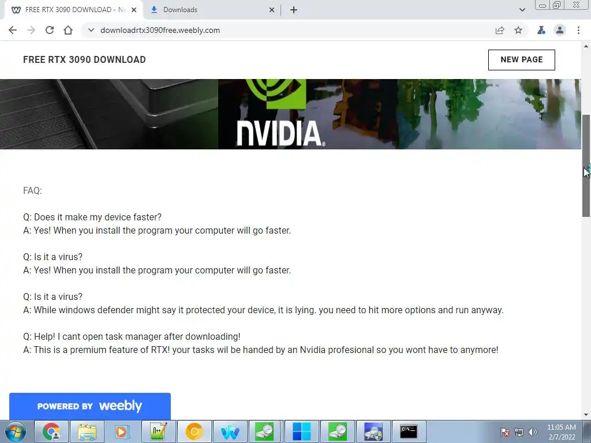The width and height of the screenshot is (591, 443).
Task: Close the Downloads tab
Action: [272, 10]
